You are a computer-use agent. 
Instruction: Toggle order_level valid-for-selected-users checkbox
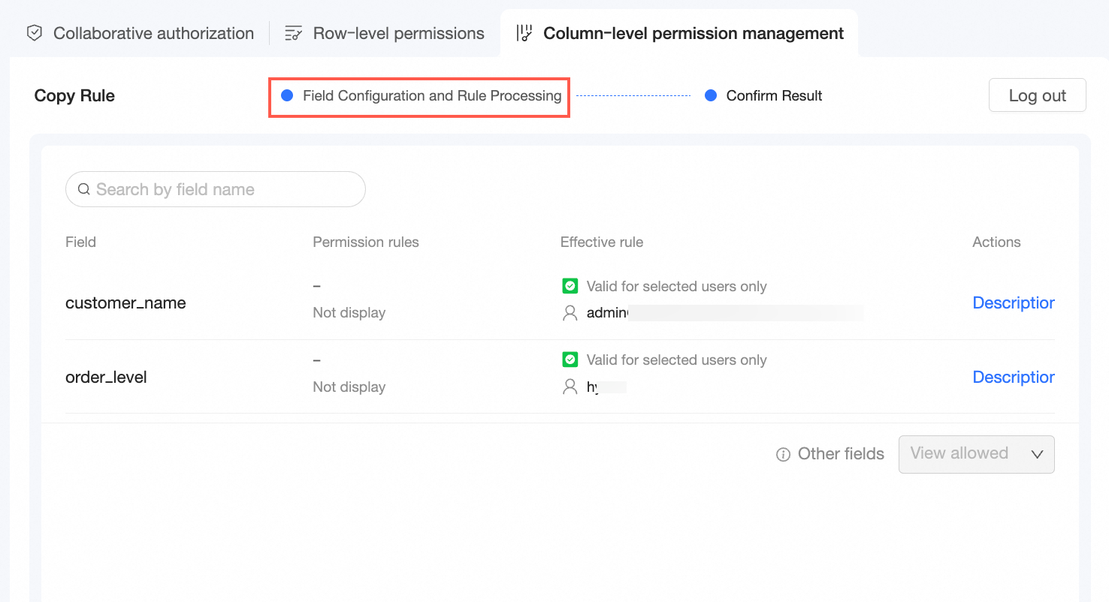[570, 360]
